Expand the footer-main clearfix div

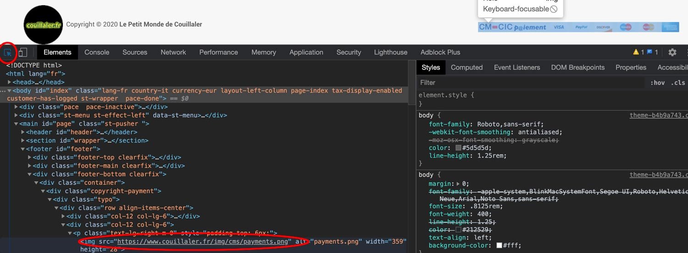[x=29, y=166]
